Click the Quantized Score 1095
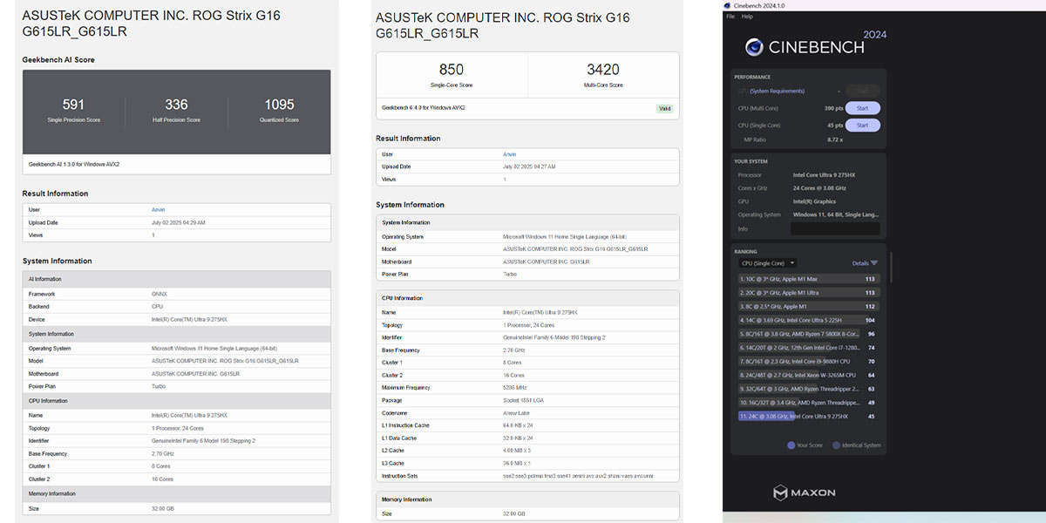 (279, 105)
